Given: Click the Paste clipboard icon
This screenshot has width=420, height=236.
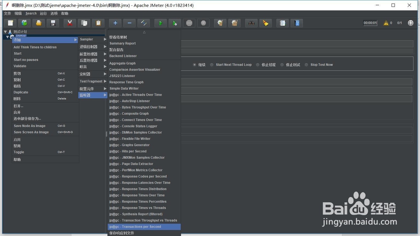Looking at the screenshot, I should click(98, 23).
